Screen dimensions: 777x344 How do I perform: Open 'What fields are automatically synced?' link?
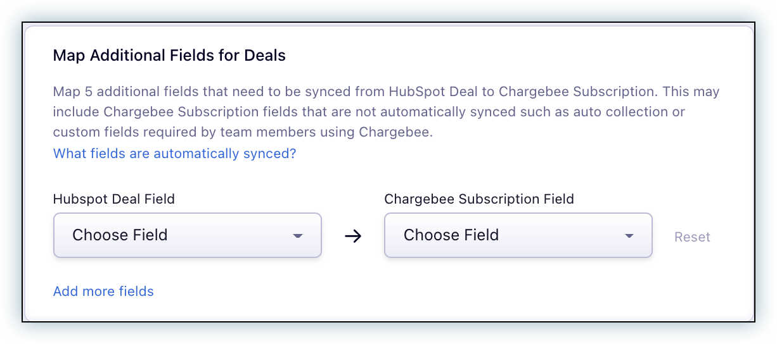(x=174, y=153)
